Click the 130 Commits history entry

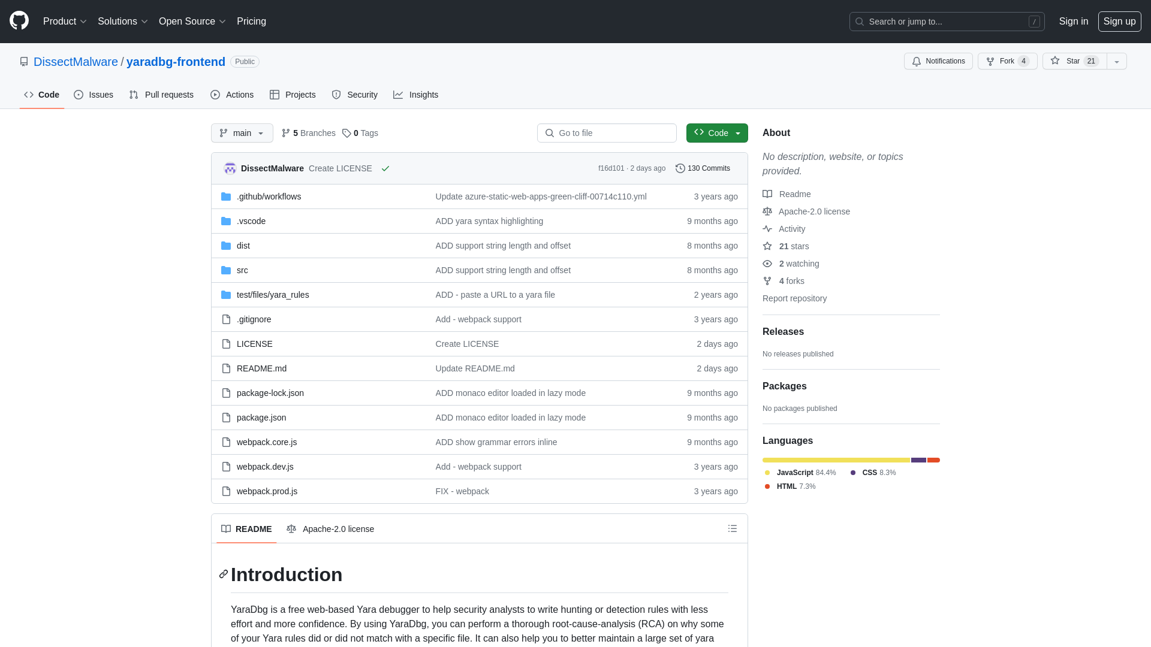click(702, 168)
